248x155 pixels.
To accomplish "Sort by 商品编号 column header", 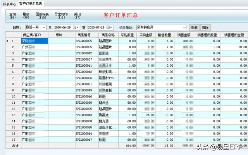I will coord(84,35).
